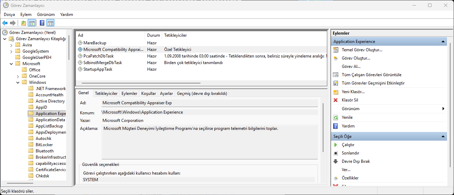
Task: Switch to the Ayarlar tab
Action: coord(166,94)
